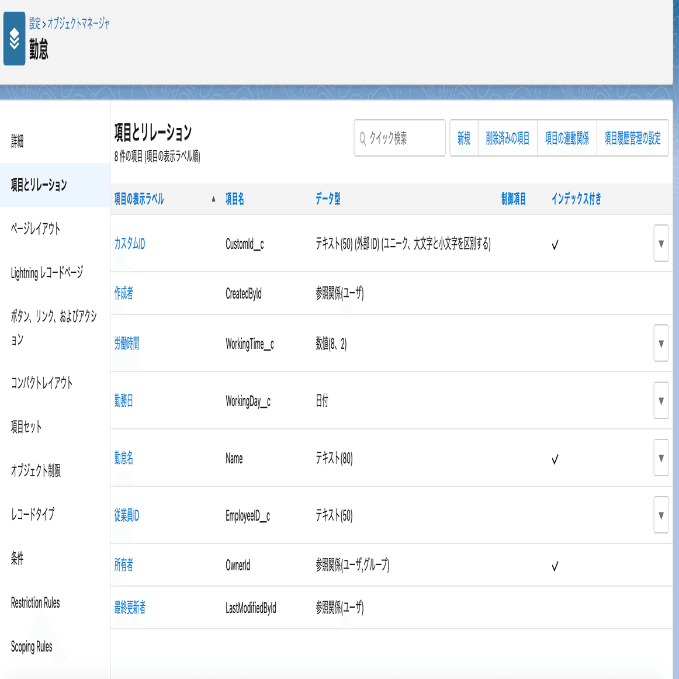Click the 勤怠 object icon in the header
The width and height of the screenshot is (679, 679).
14,39
